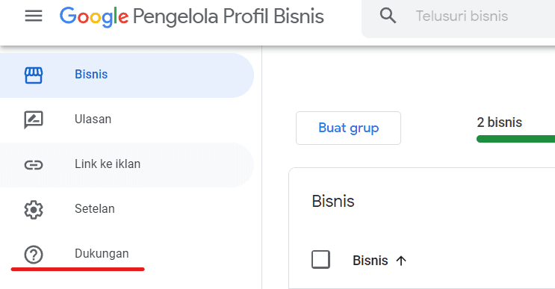This screenshot has width=555, height=289.
Task: Click the Dukungan question mark icon
Action: click(34, 255)
